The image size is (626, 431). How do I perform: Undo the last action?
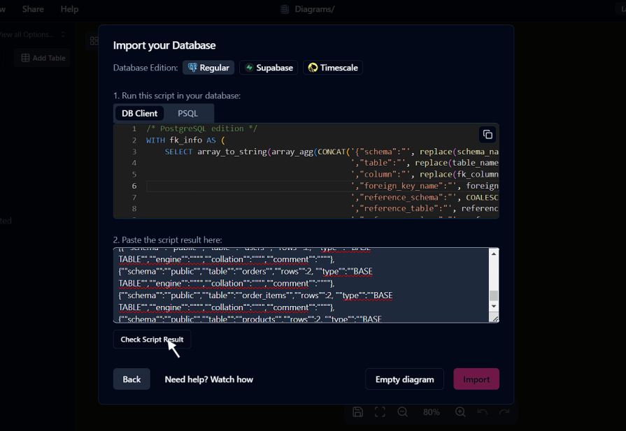tap(483, 412)
